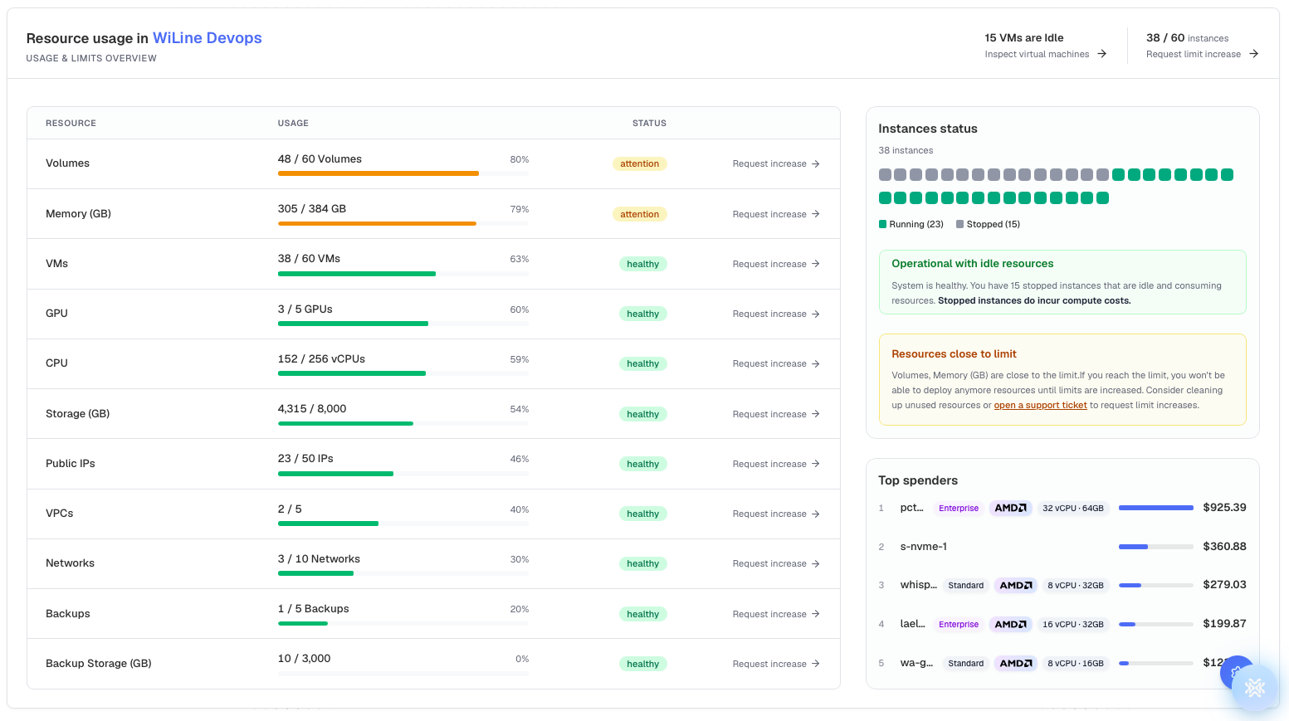
Task: Click the Stopped (15) legend item
Action: [x=988, y=224]
